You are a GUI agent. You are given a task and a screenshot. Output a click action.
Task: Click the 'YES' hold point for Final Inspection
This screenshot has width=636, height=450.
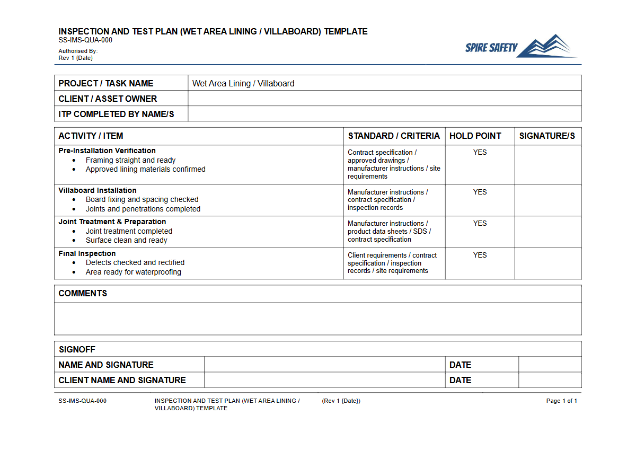(480, 255)
